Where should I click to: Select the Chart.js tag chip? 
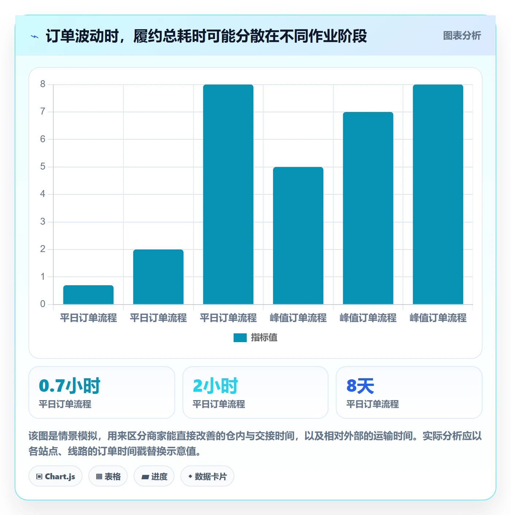point(55,476)
